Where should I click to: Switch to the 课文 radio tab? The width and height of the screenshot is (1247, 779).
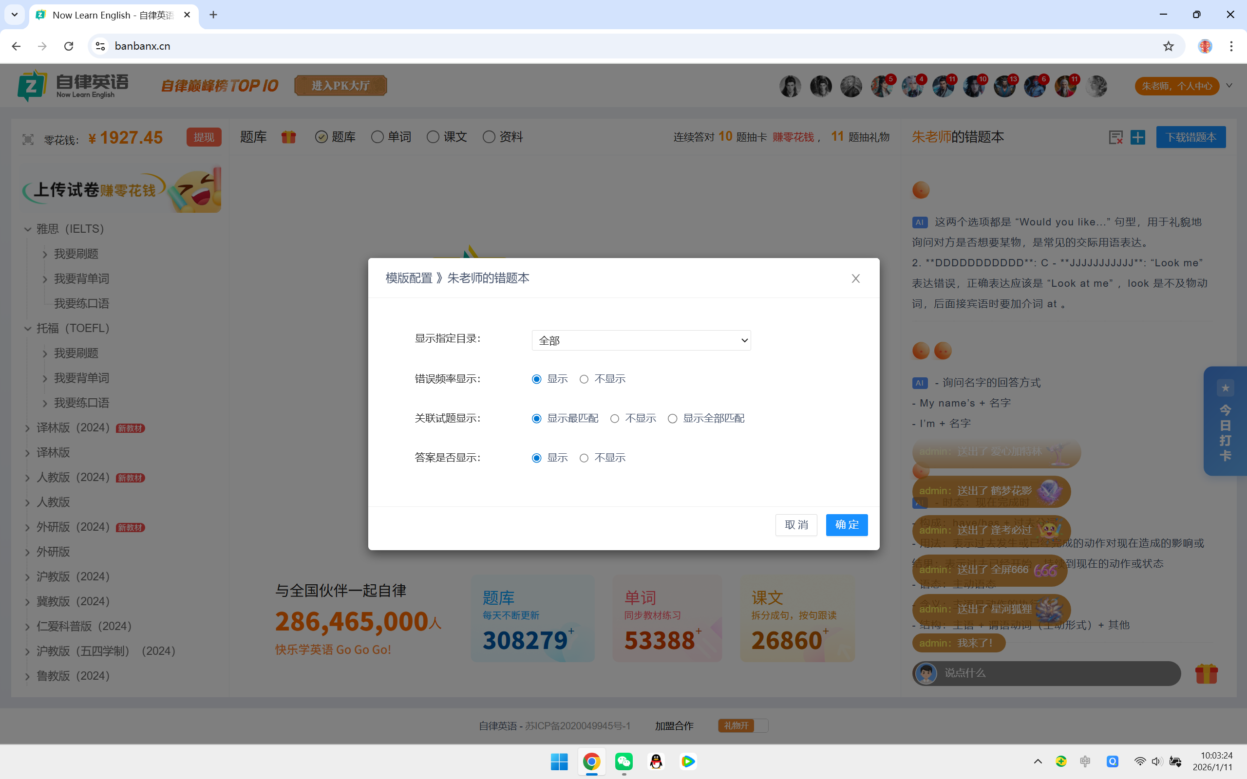433,137
